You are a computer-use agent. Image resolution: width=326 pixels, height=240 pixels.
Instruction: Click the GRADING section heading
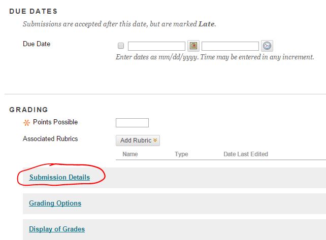[29, 110]
